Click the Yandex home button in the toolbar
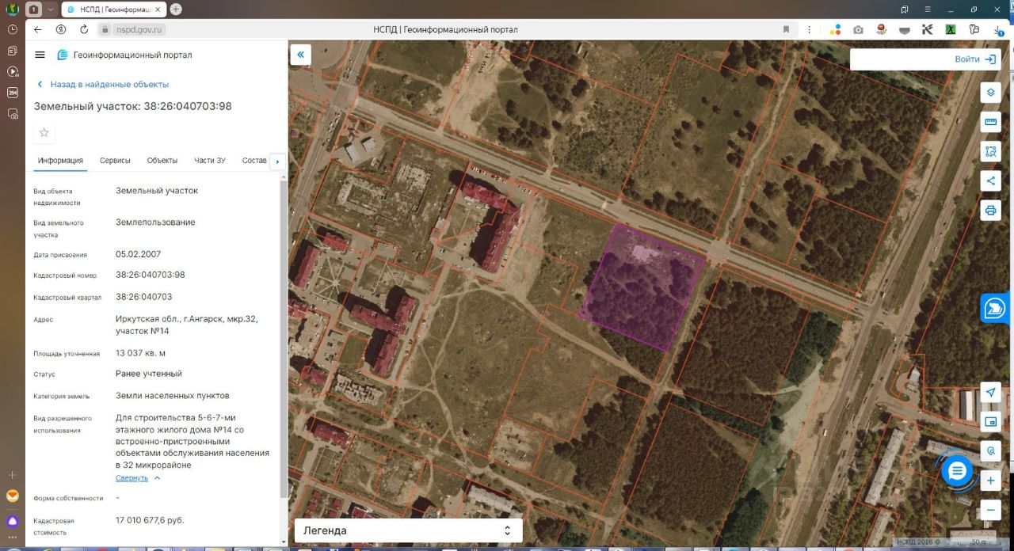1014x551 pixels. 61,29
